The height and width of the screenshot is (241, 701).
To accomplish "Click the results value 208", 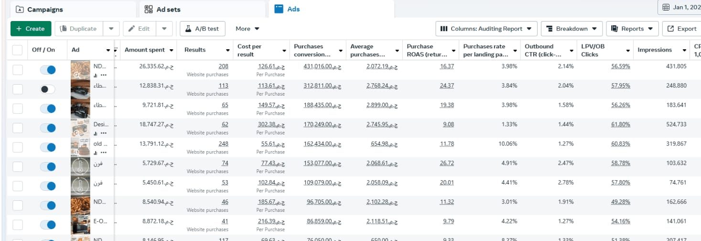I will click(x=223, y=66).
